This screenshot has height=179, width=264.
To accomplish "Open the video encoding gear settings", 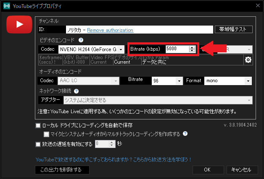I will click(248, 60).
